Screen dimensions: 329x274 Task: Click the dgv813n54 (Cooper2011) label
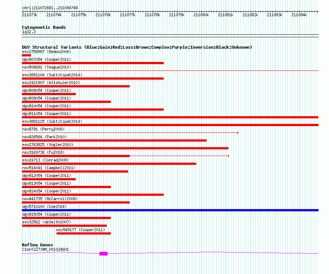coord(47,183)
